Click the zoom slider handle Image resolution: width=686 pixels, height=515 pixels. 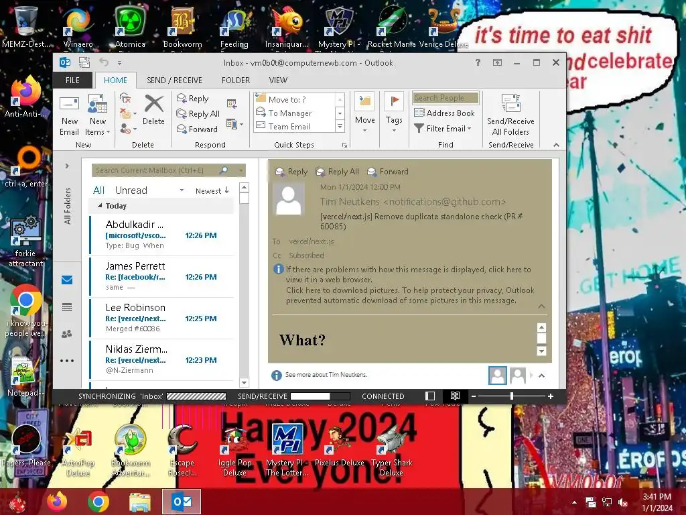(x=511, y=396)
